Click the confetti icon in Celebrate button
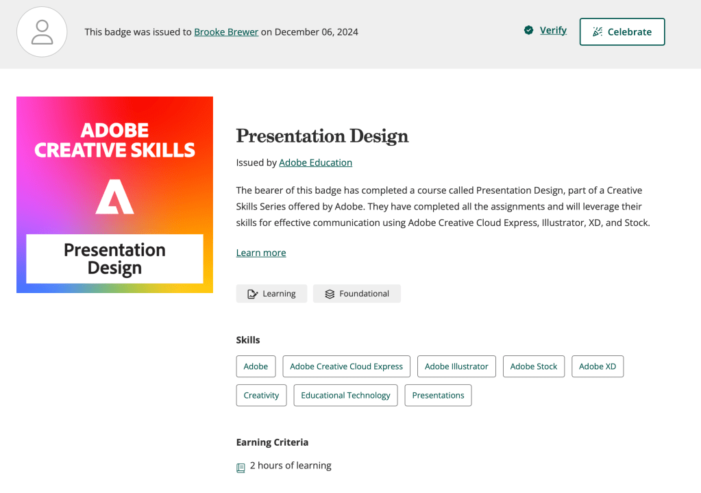Image resolution: width=701 pixels, height=493 pixels. point(598,32)
